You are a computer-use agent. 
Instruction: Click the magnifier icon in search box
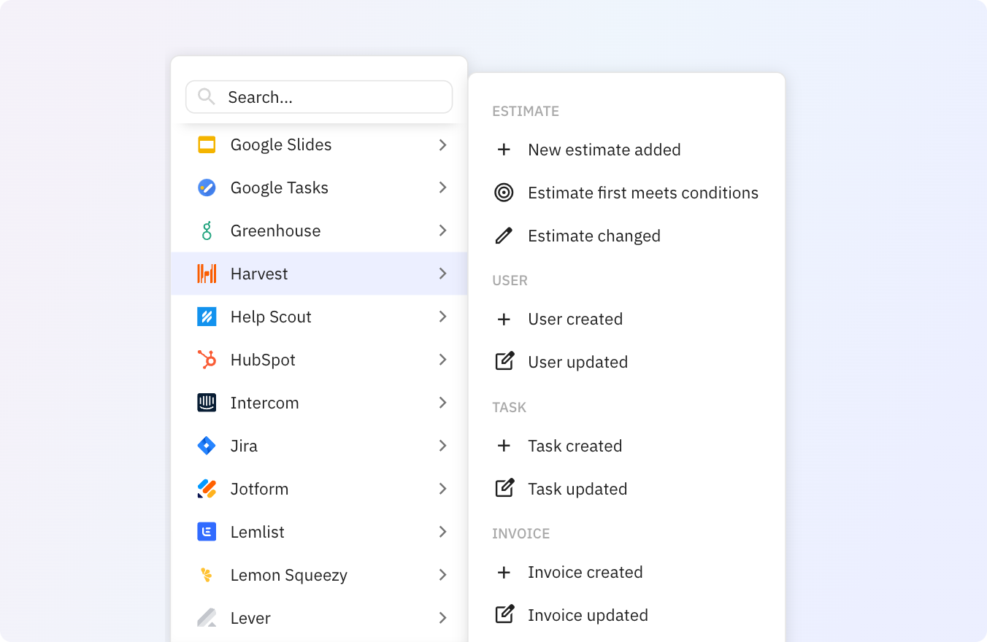tap(206, 96)
